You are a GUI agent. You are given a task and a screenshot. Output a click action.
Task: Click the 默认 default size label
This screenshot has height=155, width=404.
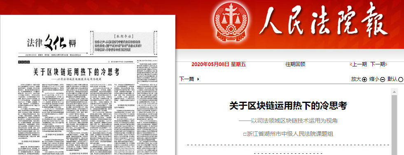392,79
